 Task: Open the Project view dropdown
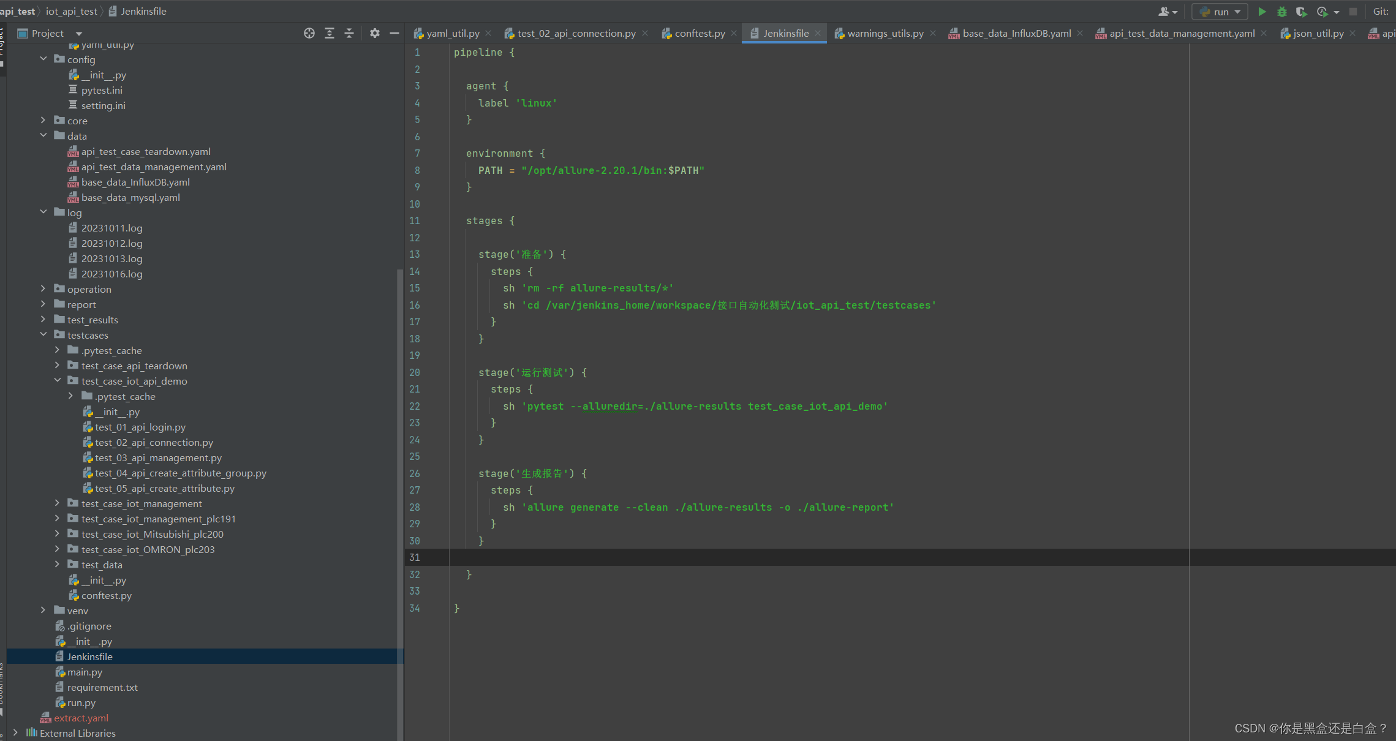tap(78, 34)
